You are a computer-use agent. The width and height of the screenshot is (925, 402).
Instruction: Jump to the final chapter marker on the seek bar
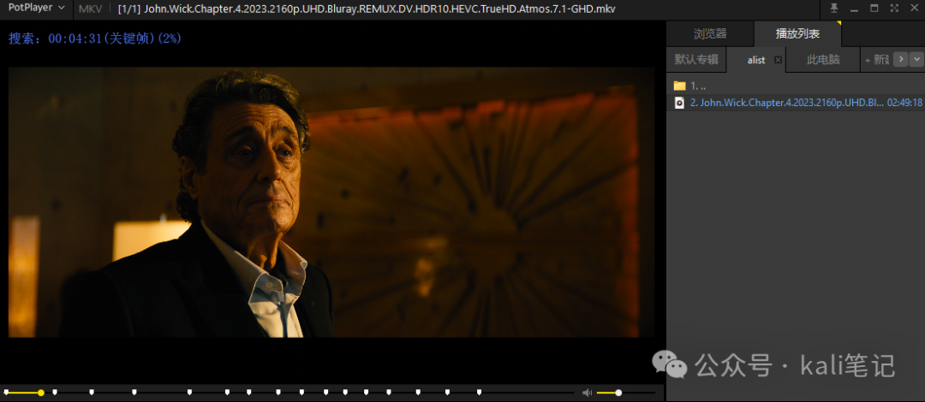pos(479,392)
